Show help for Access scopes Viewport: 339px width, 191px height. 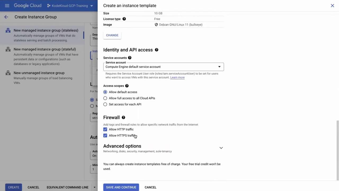coord(127,86)
